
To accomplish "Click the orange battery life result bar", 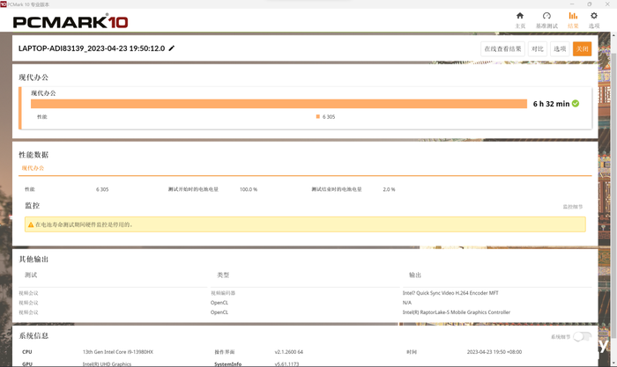I will point(279,104).
